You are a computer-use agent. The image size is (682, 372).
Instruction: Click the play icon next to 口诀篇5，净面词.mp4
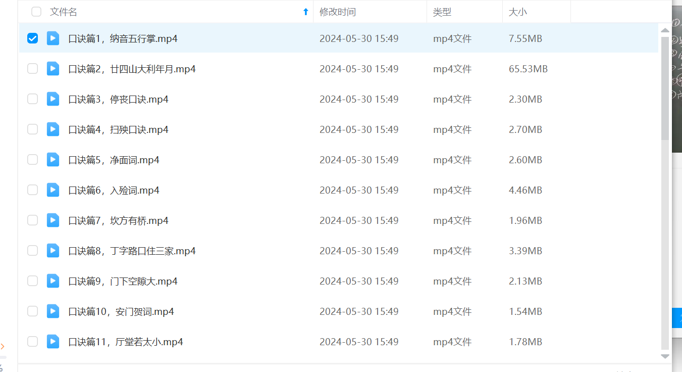53,160
